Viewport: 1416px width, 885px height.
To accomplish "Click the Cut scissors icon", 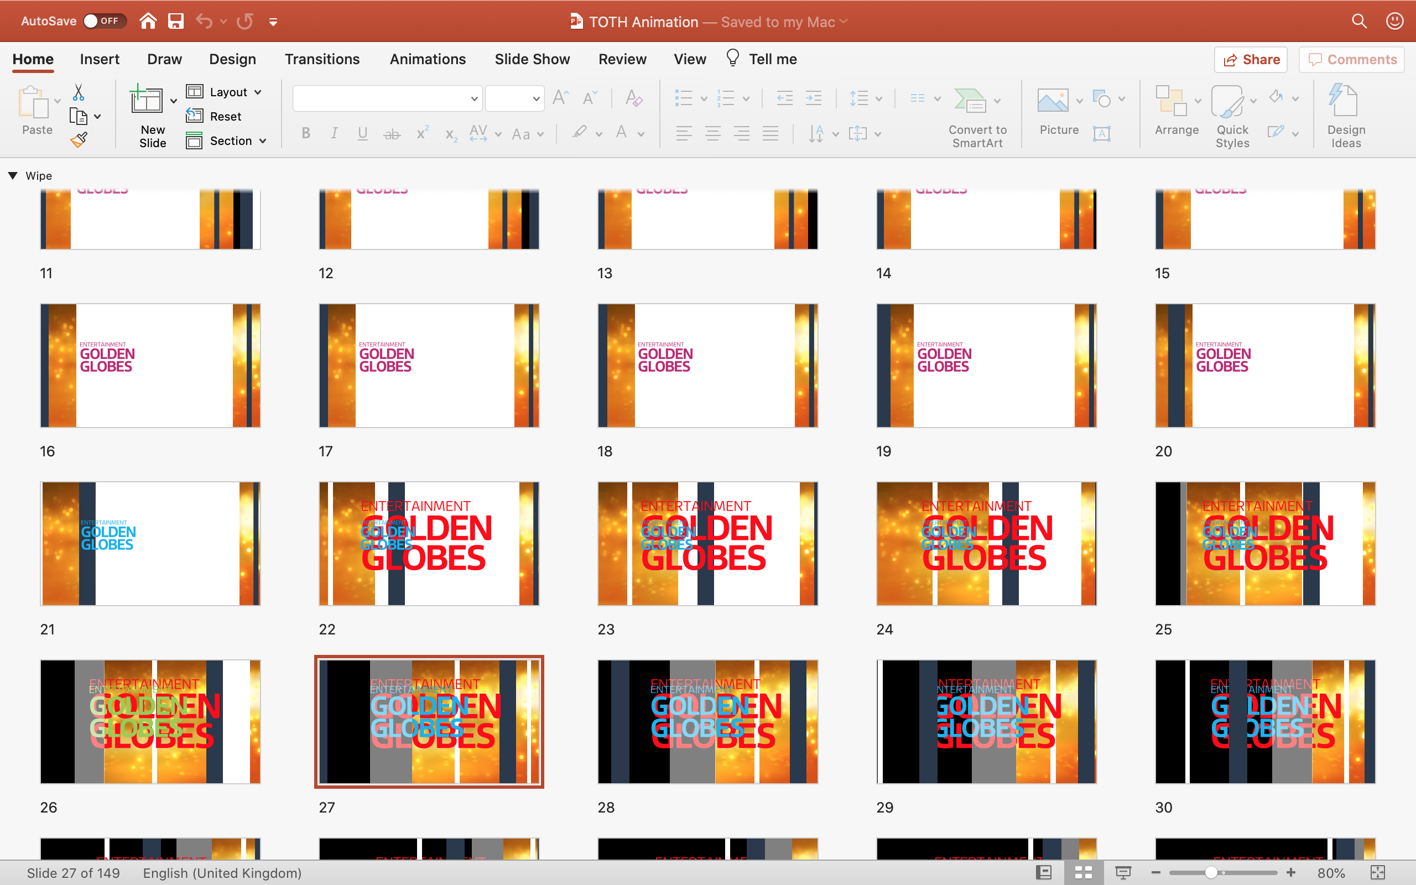I will click(x=79, y=92).
